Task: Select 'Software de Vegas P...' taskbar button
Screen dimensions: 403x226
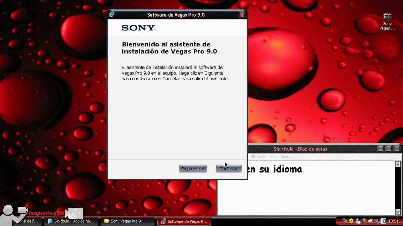Action: [x=184, y=221]
